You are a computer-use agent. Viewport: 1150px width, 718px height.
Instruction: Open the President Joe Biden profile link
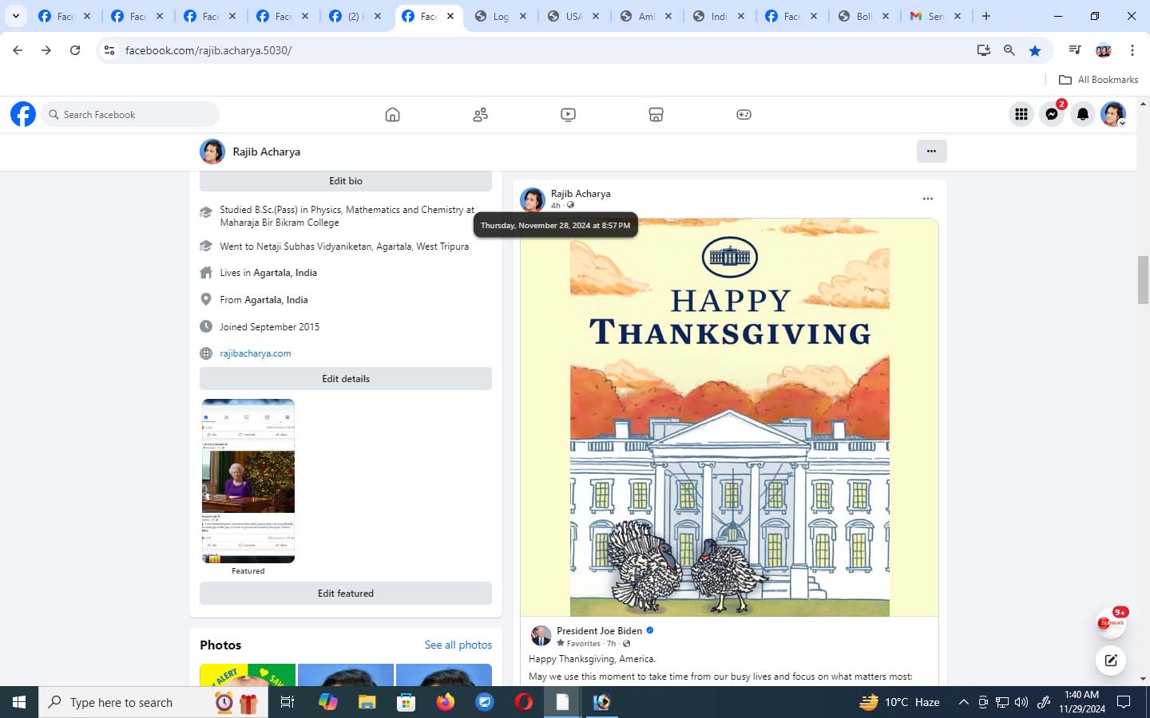(x=599, y=630)
